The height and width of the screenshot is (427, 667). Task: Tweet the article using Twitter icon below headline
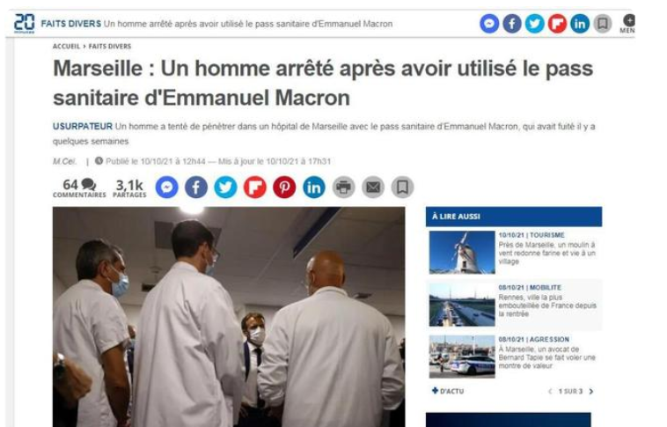[225, 188]
